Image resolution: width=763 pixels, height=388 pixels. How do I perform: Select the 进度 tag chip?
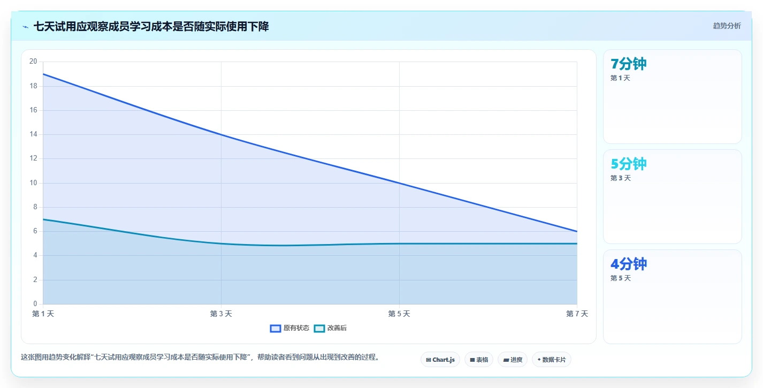point(512,360)
